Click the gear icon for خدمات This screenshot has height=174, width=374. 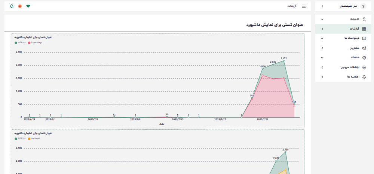[x=364, y=58]
